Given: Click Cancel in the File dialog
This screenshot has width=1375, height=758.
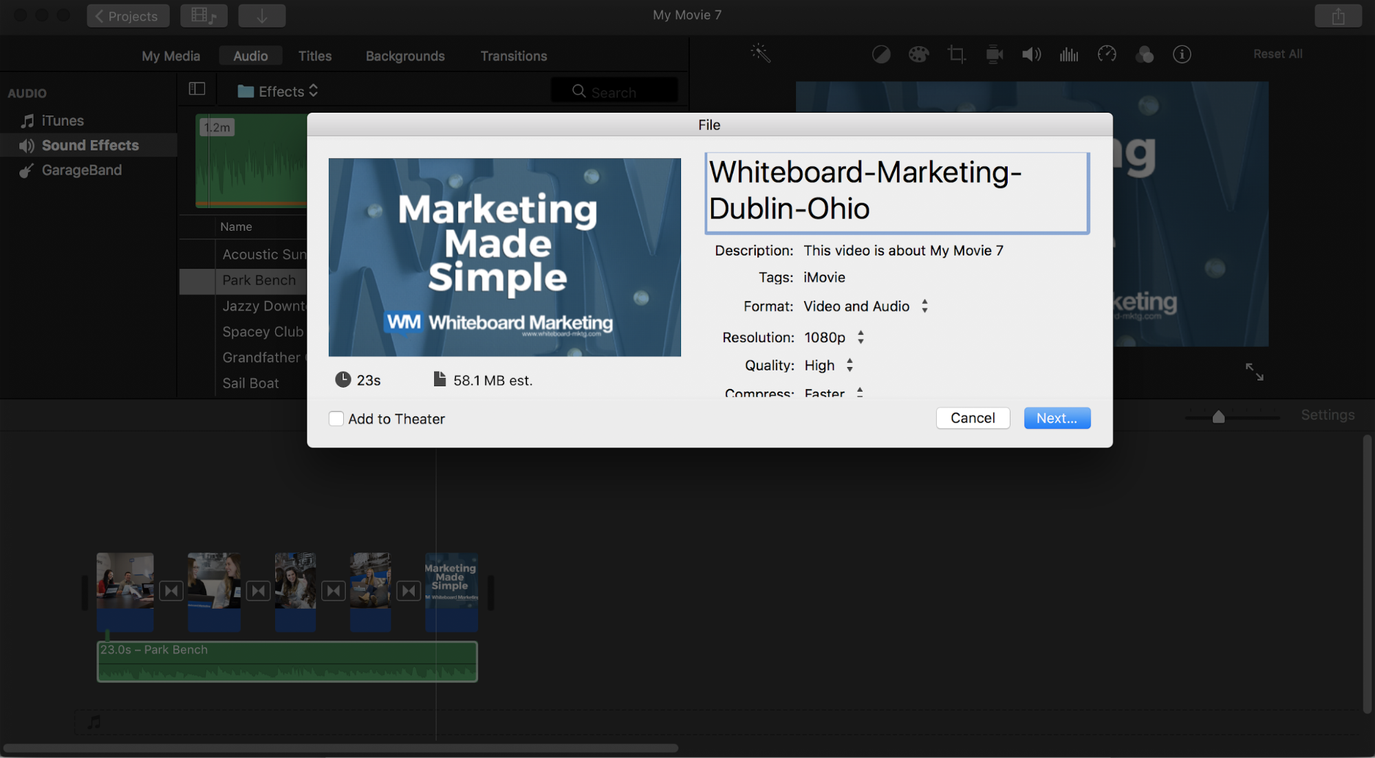Looking at the screenshot, I should [x=973, y=418].
